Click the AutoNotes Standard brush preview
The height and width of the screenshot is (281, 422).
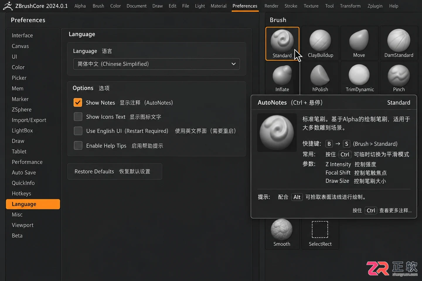tap(277, 133)
